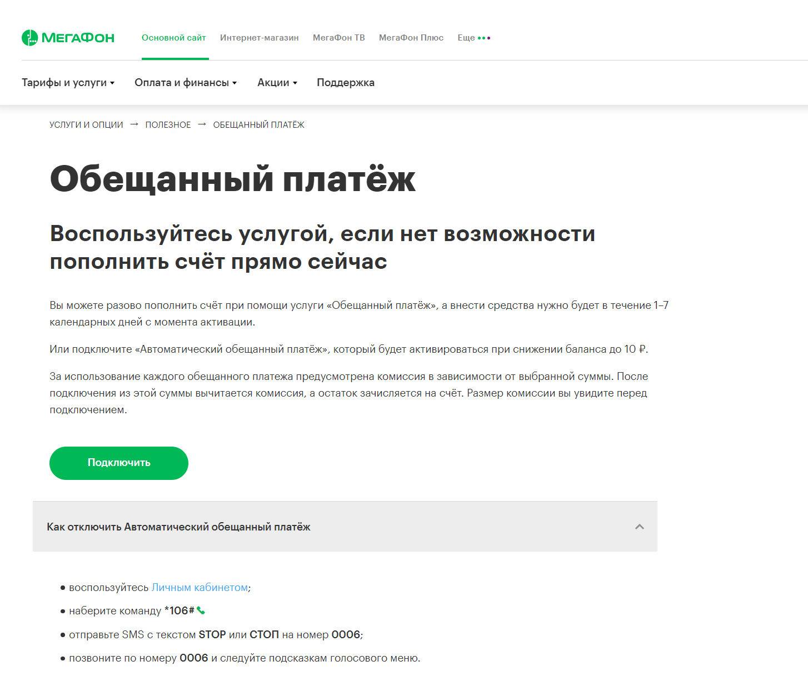Screen dimensions: 808x676
Task: Open the Акции dropdown
Action: (277, 82)
